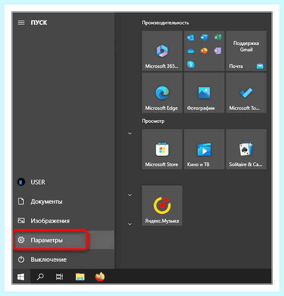The image size is (284, 296).
Task: Open the Кино и ТВ tile
Action: pyautogui.click(x=204, y=149)
